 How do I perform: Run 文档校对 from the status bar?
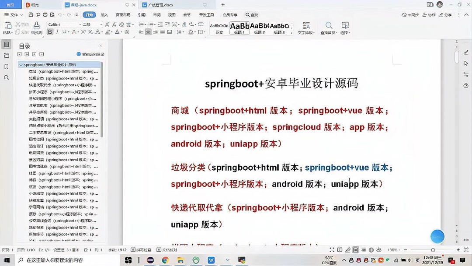pos(170,249)
